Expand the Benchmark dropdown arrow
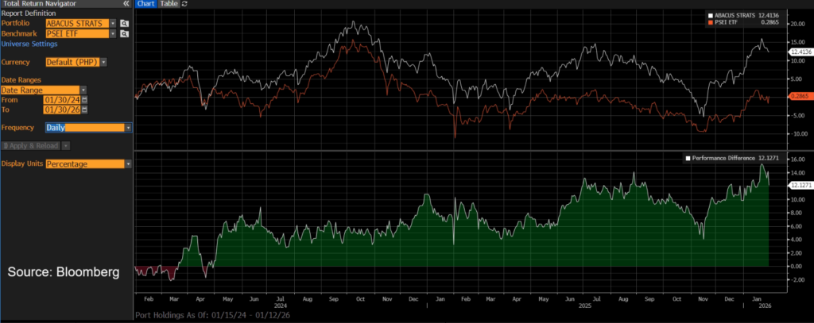 pyautogui.click(x=113, y=34)
